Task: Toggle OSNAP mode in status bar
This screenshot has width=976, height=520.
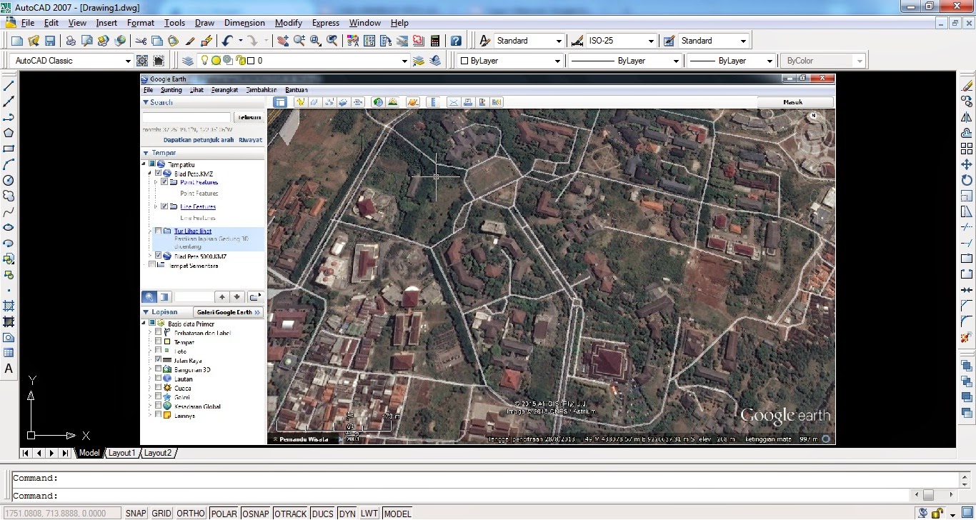Action: click(x=256, y=514)
